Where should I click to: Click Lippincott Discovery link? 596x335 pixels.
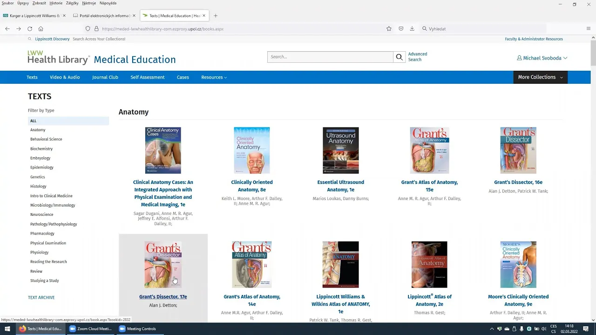click(52, 39)
